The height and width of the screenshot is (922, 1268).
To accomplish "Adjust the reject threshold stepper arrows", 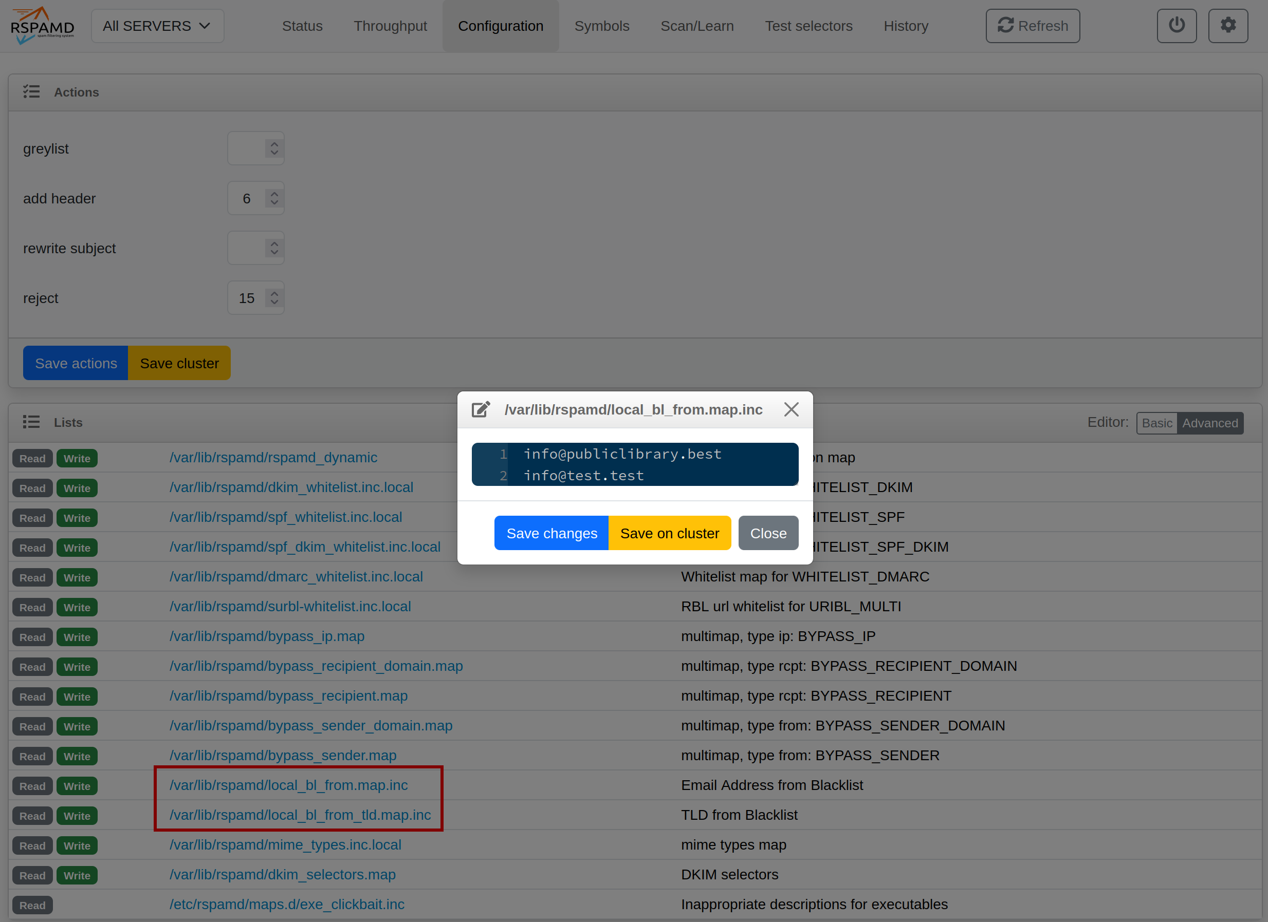I will point(274,298).
